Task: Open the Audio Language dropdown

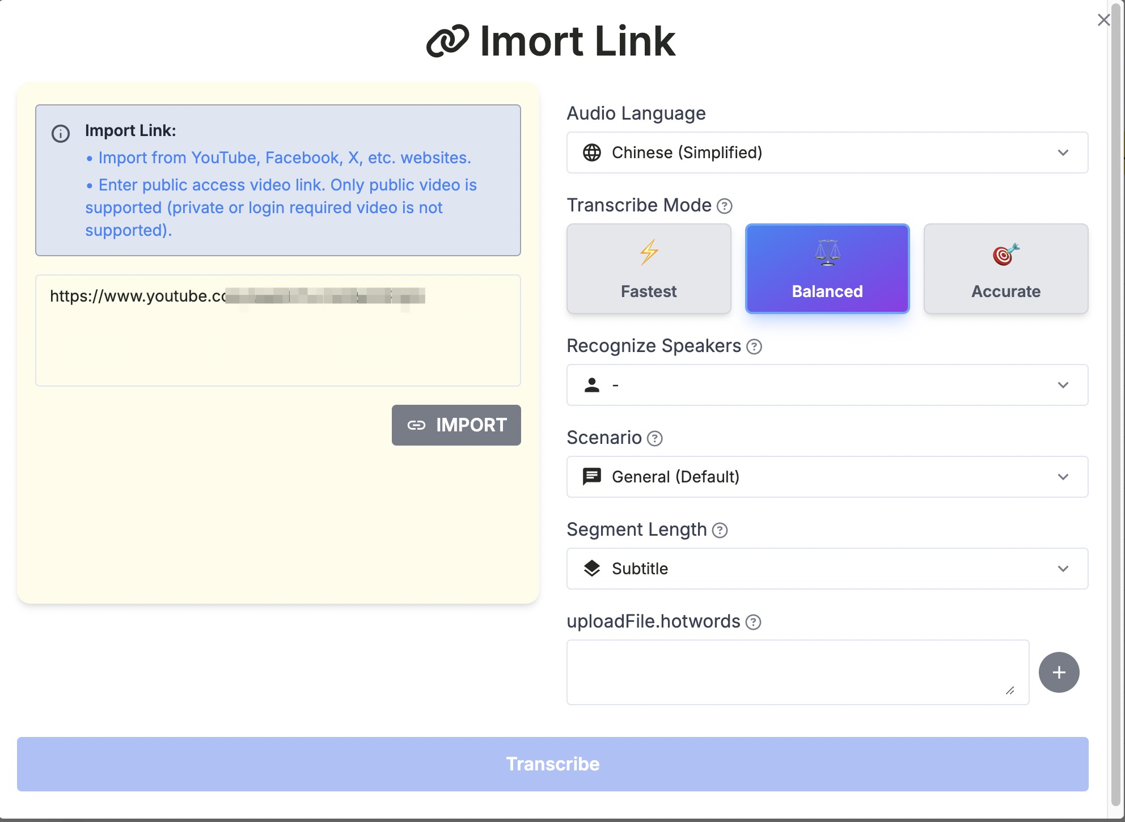Action: pyautogui.click(x=827, y=152)
